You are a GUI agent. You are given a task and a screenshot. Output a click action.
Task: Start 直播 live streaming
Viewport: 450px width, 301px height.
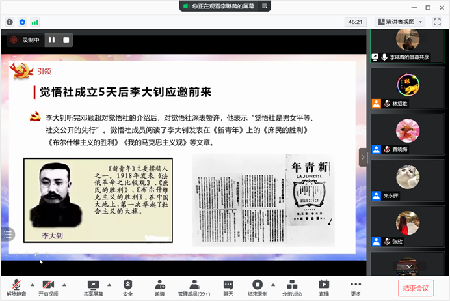click(x=324, y=287)
